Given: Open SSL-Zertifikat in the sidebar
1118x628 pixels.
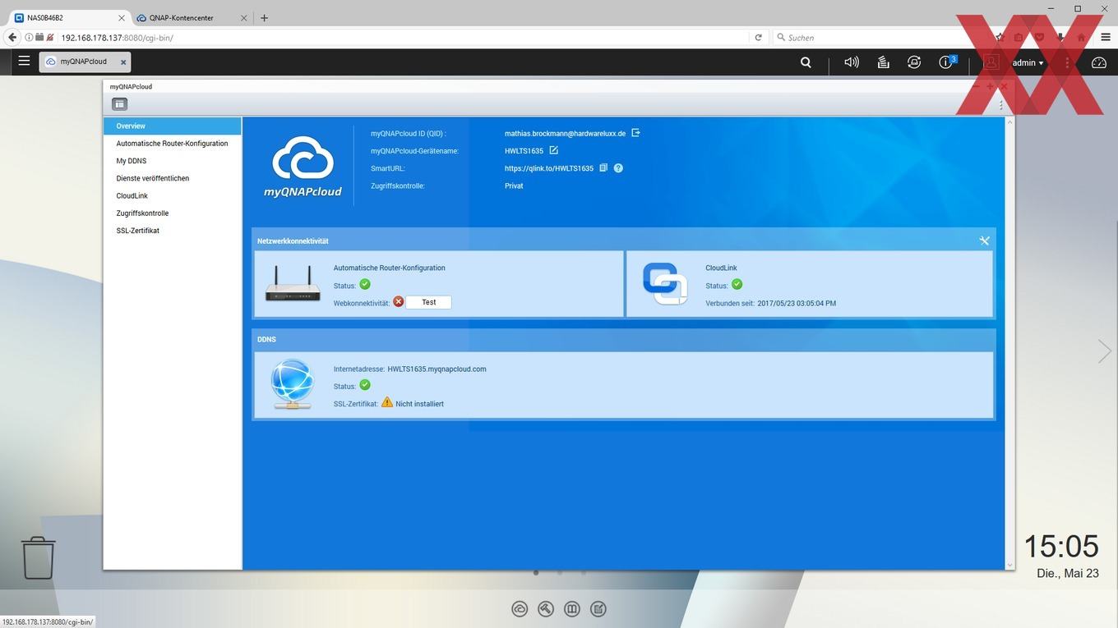Looking at the screenshot, I should pos(173,231).
